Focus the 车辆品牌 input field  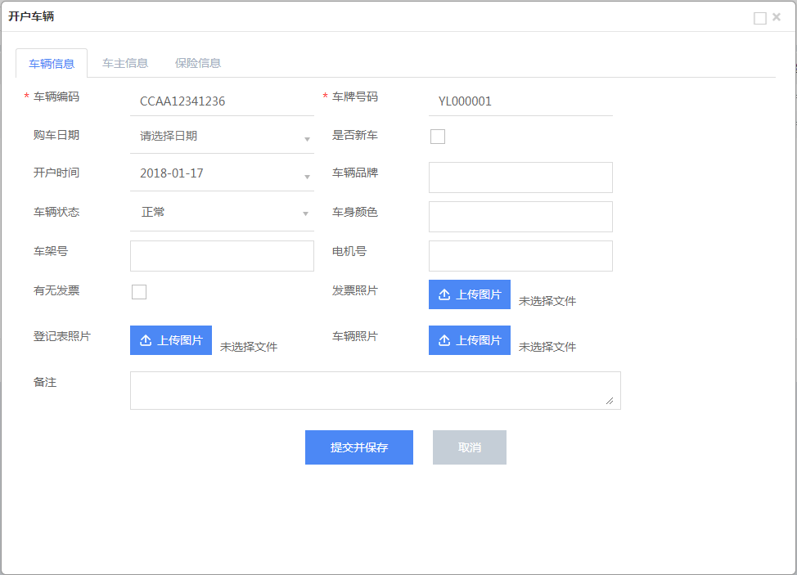(x=520, y=177)
